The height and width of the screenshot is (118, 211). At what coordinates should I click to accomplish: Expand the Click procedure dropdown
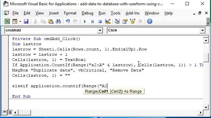202,30
